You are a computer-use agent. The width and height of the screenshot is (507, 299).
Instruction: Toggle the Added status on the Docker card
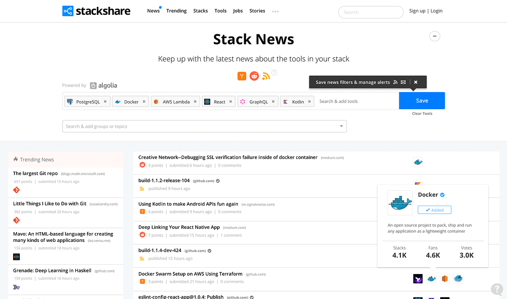(434, 209)
